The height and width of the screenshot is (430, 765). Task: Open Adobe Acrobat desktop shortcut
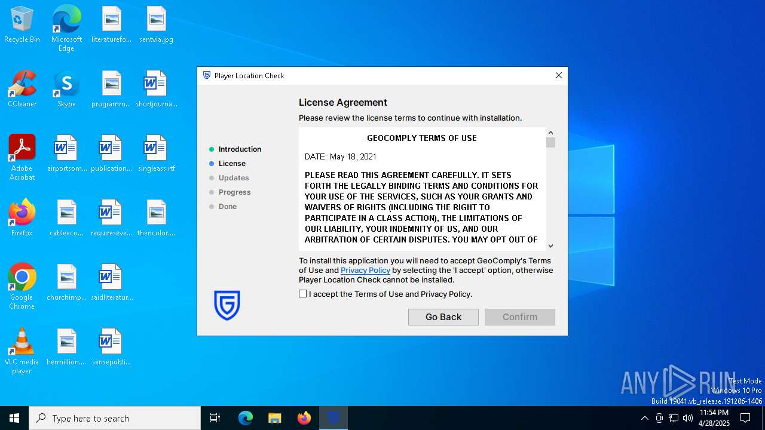point(22,158)
